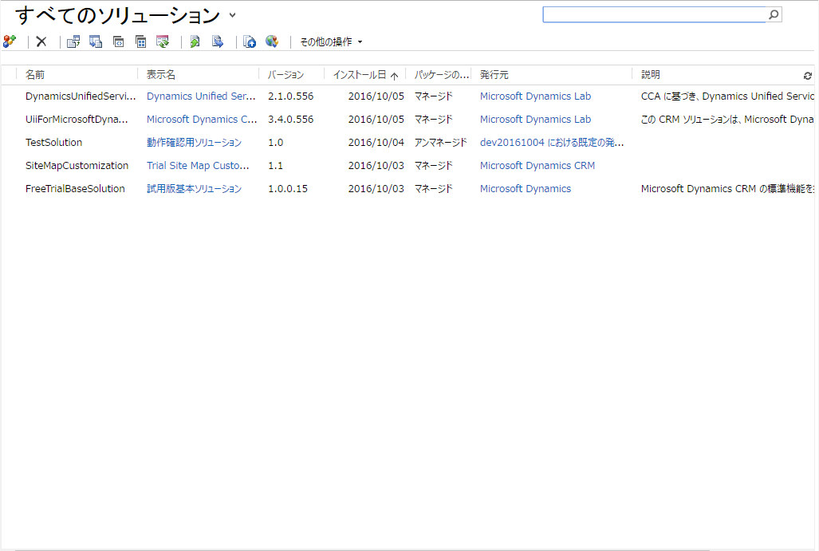Select the UiiForMicrosoftDyna... name cell
The height and width of the screenshot is (551, 819).
coord(77,119)
